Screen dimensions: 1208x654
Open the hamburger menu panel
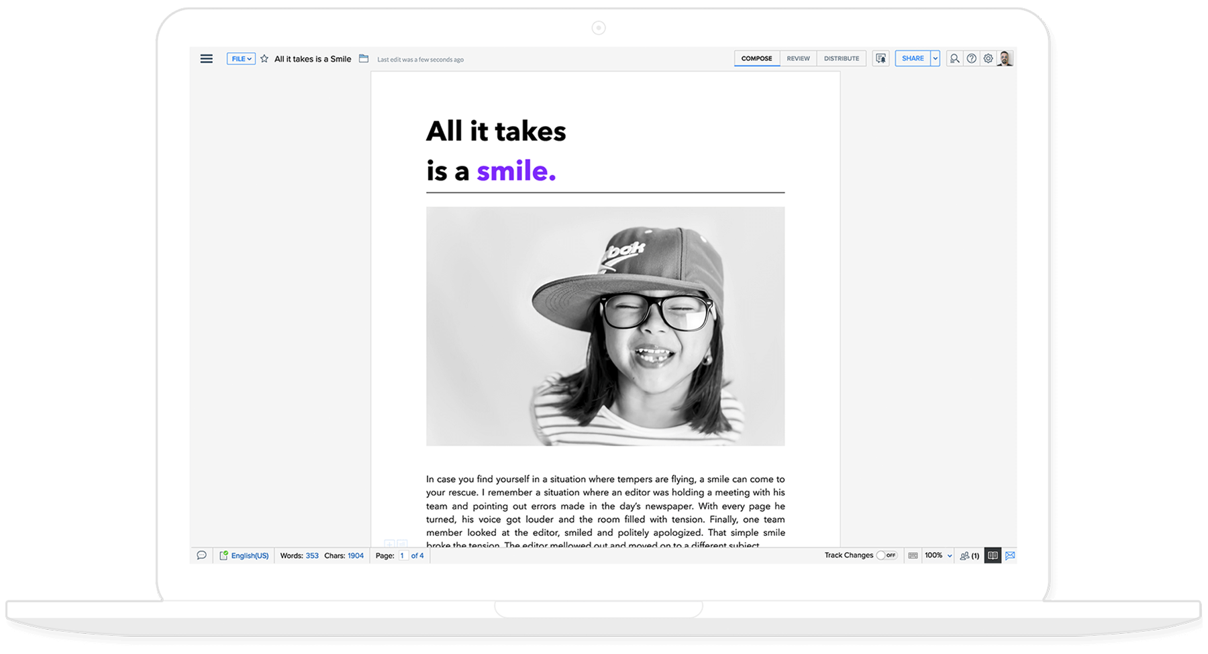point(207,59)
